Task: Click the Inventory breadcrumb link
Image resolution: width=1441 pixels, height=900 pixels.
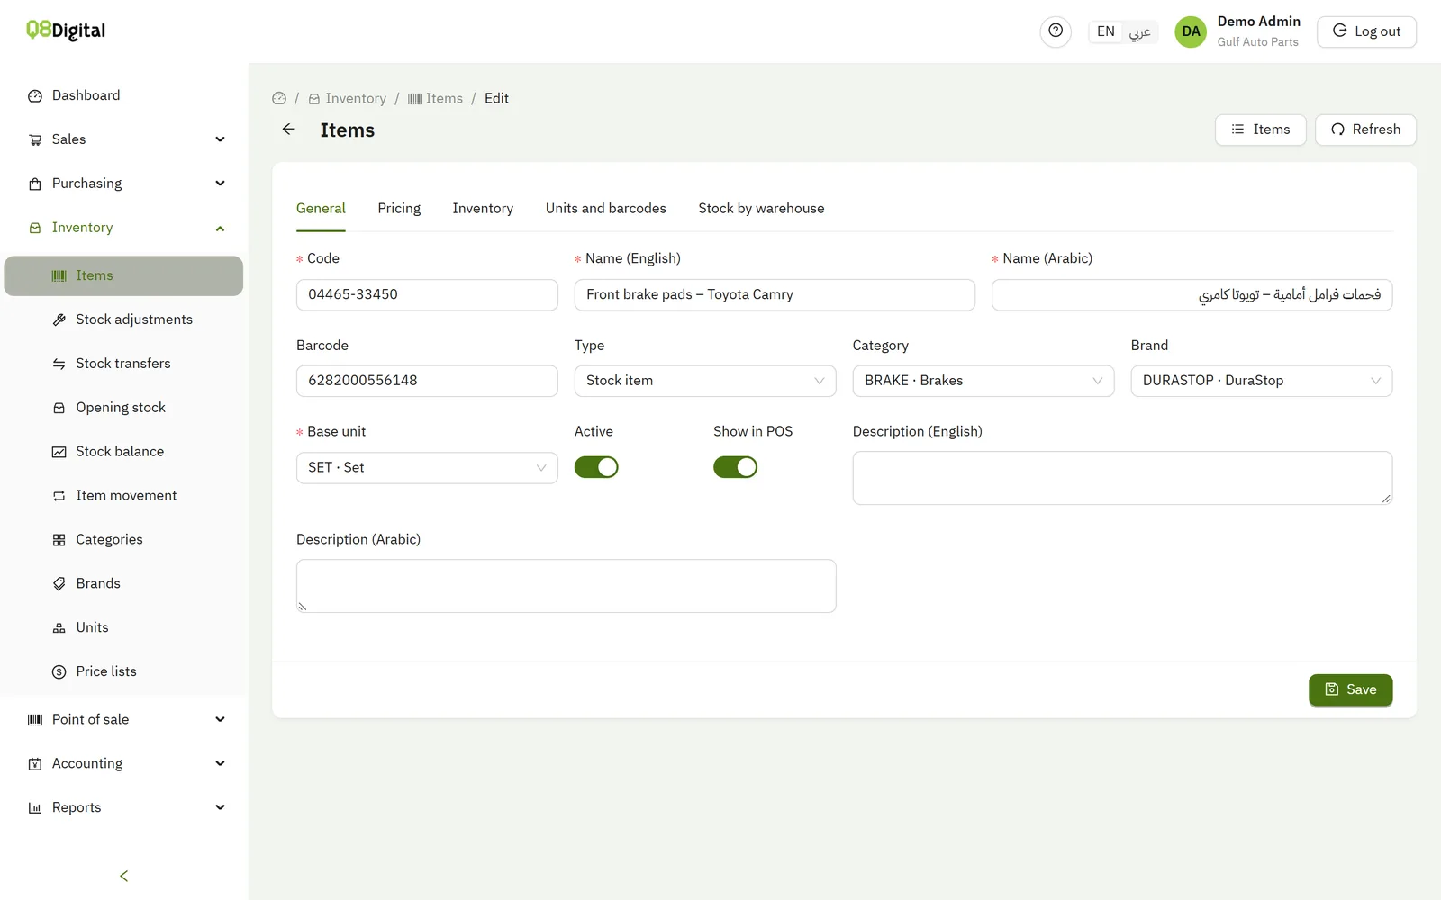Action: coord(348,99)
